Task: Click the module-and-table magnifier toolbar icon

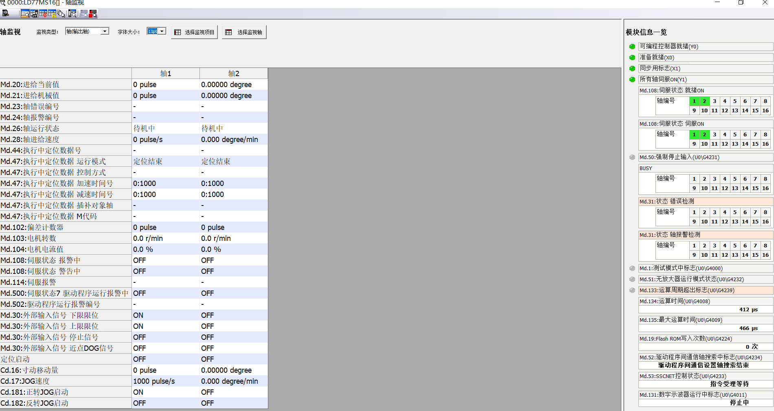Action: pyautogui.click(x=72, y=14)
